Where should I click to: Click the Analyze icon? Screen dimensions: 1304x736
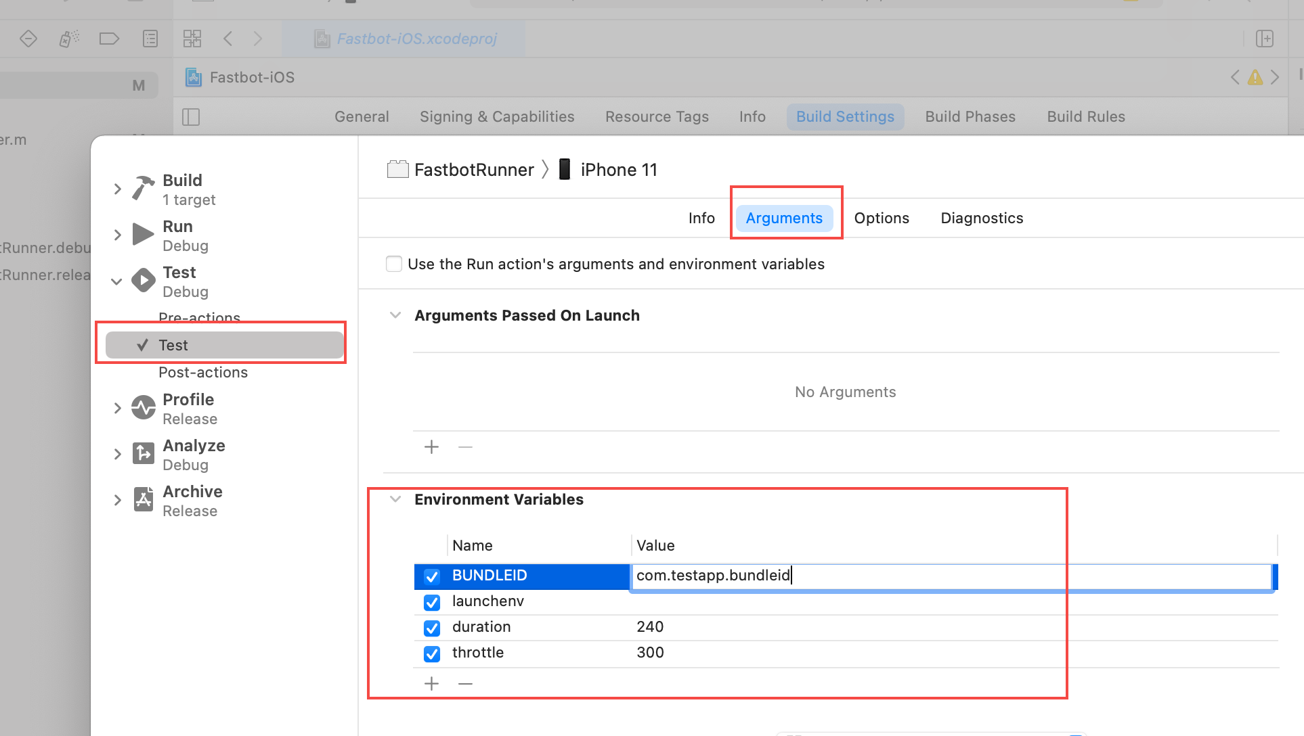[x=143, y=453]
